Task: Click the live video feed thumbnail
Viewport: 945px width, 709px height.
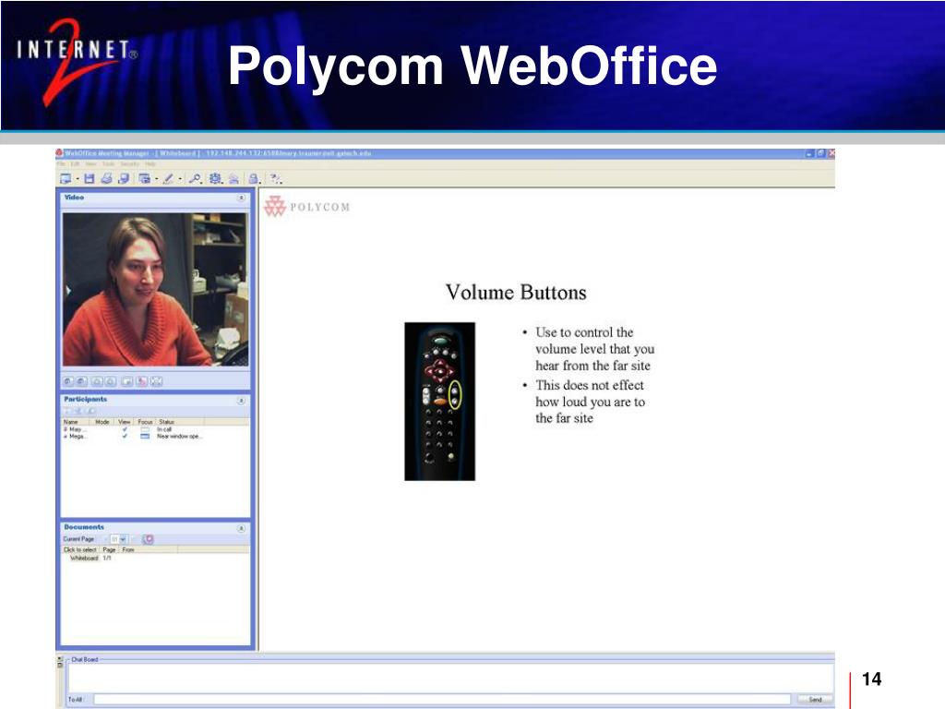Action: pyautogui.click(x=155, y=289)
